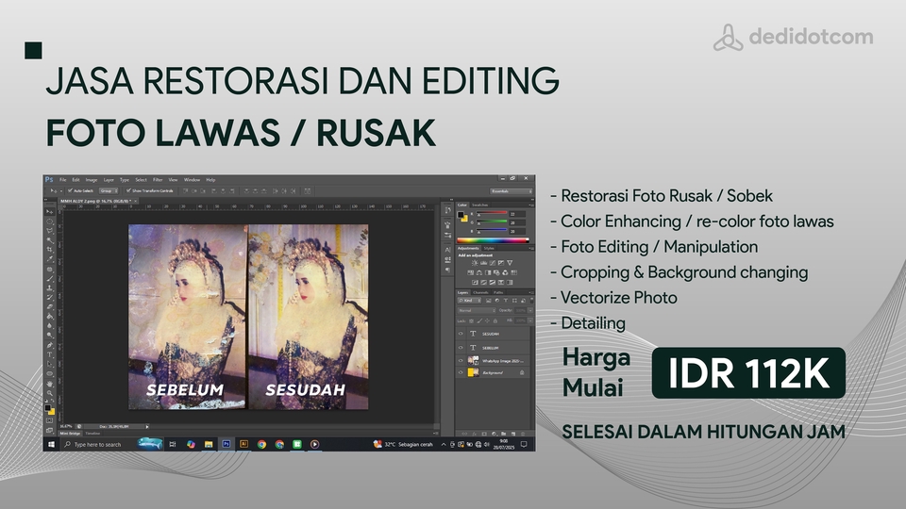Select the Horizontal Type tool
Viewport: 906px width, 509px height.
[x=50, y=354]
